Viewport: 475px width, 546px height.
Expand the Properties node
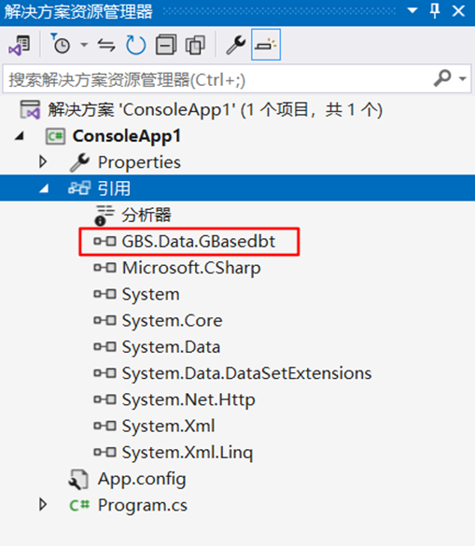43,161
